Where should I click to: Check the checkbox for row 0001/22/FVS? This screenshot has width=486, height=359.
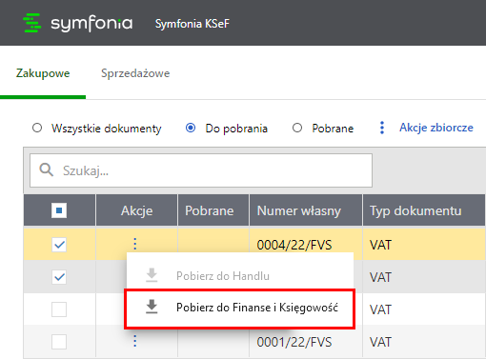click(59, 342)
